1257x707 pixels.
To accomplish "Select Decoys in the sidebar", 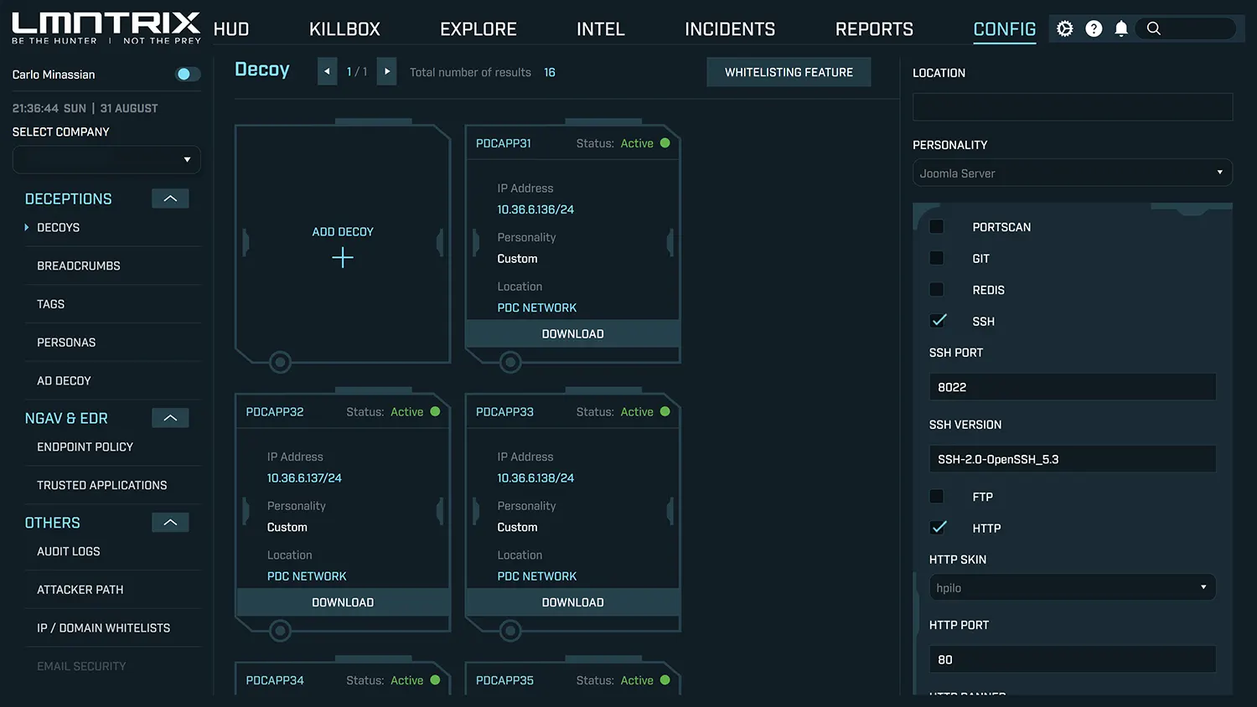I will pos(59,227).
